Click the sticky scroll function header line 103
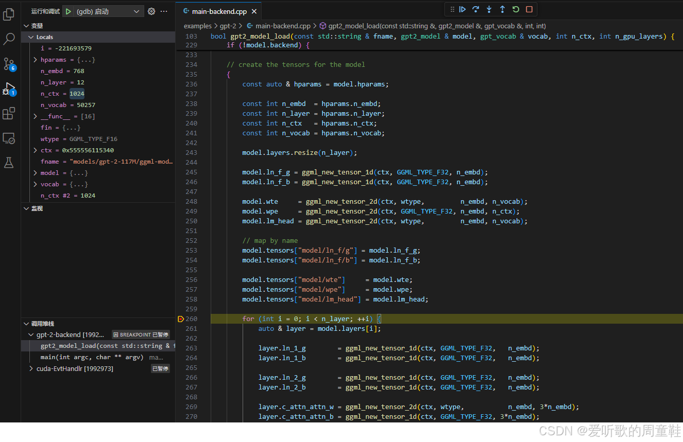The height and width of the screenshot is (442, 683). [x=442, y=37]
